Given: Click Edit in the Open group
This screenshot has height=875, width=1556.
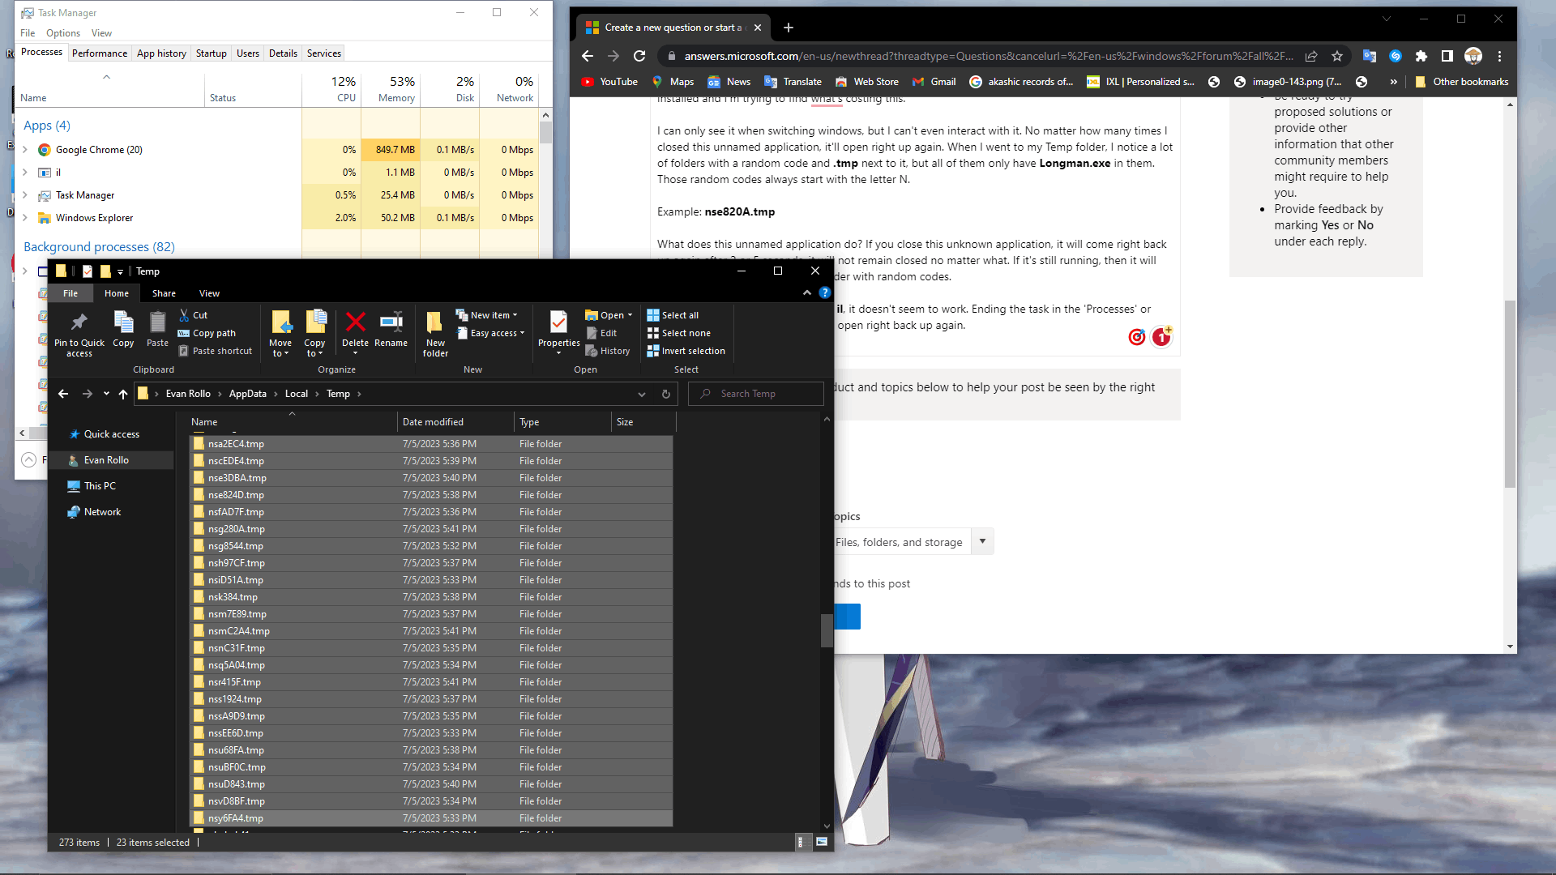Looking at the screenshot, I should 601,333.
